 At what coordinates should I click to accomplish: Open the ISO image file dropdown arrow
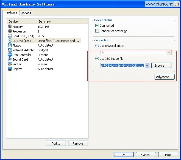pos(147,66)
